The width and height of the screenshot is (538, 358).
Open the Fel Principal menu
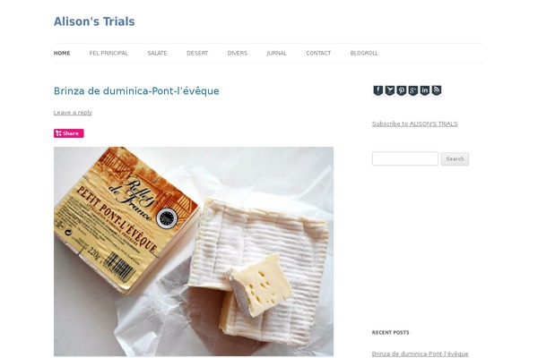tap(108, 53)
